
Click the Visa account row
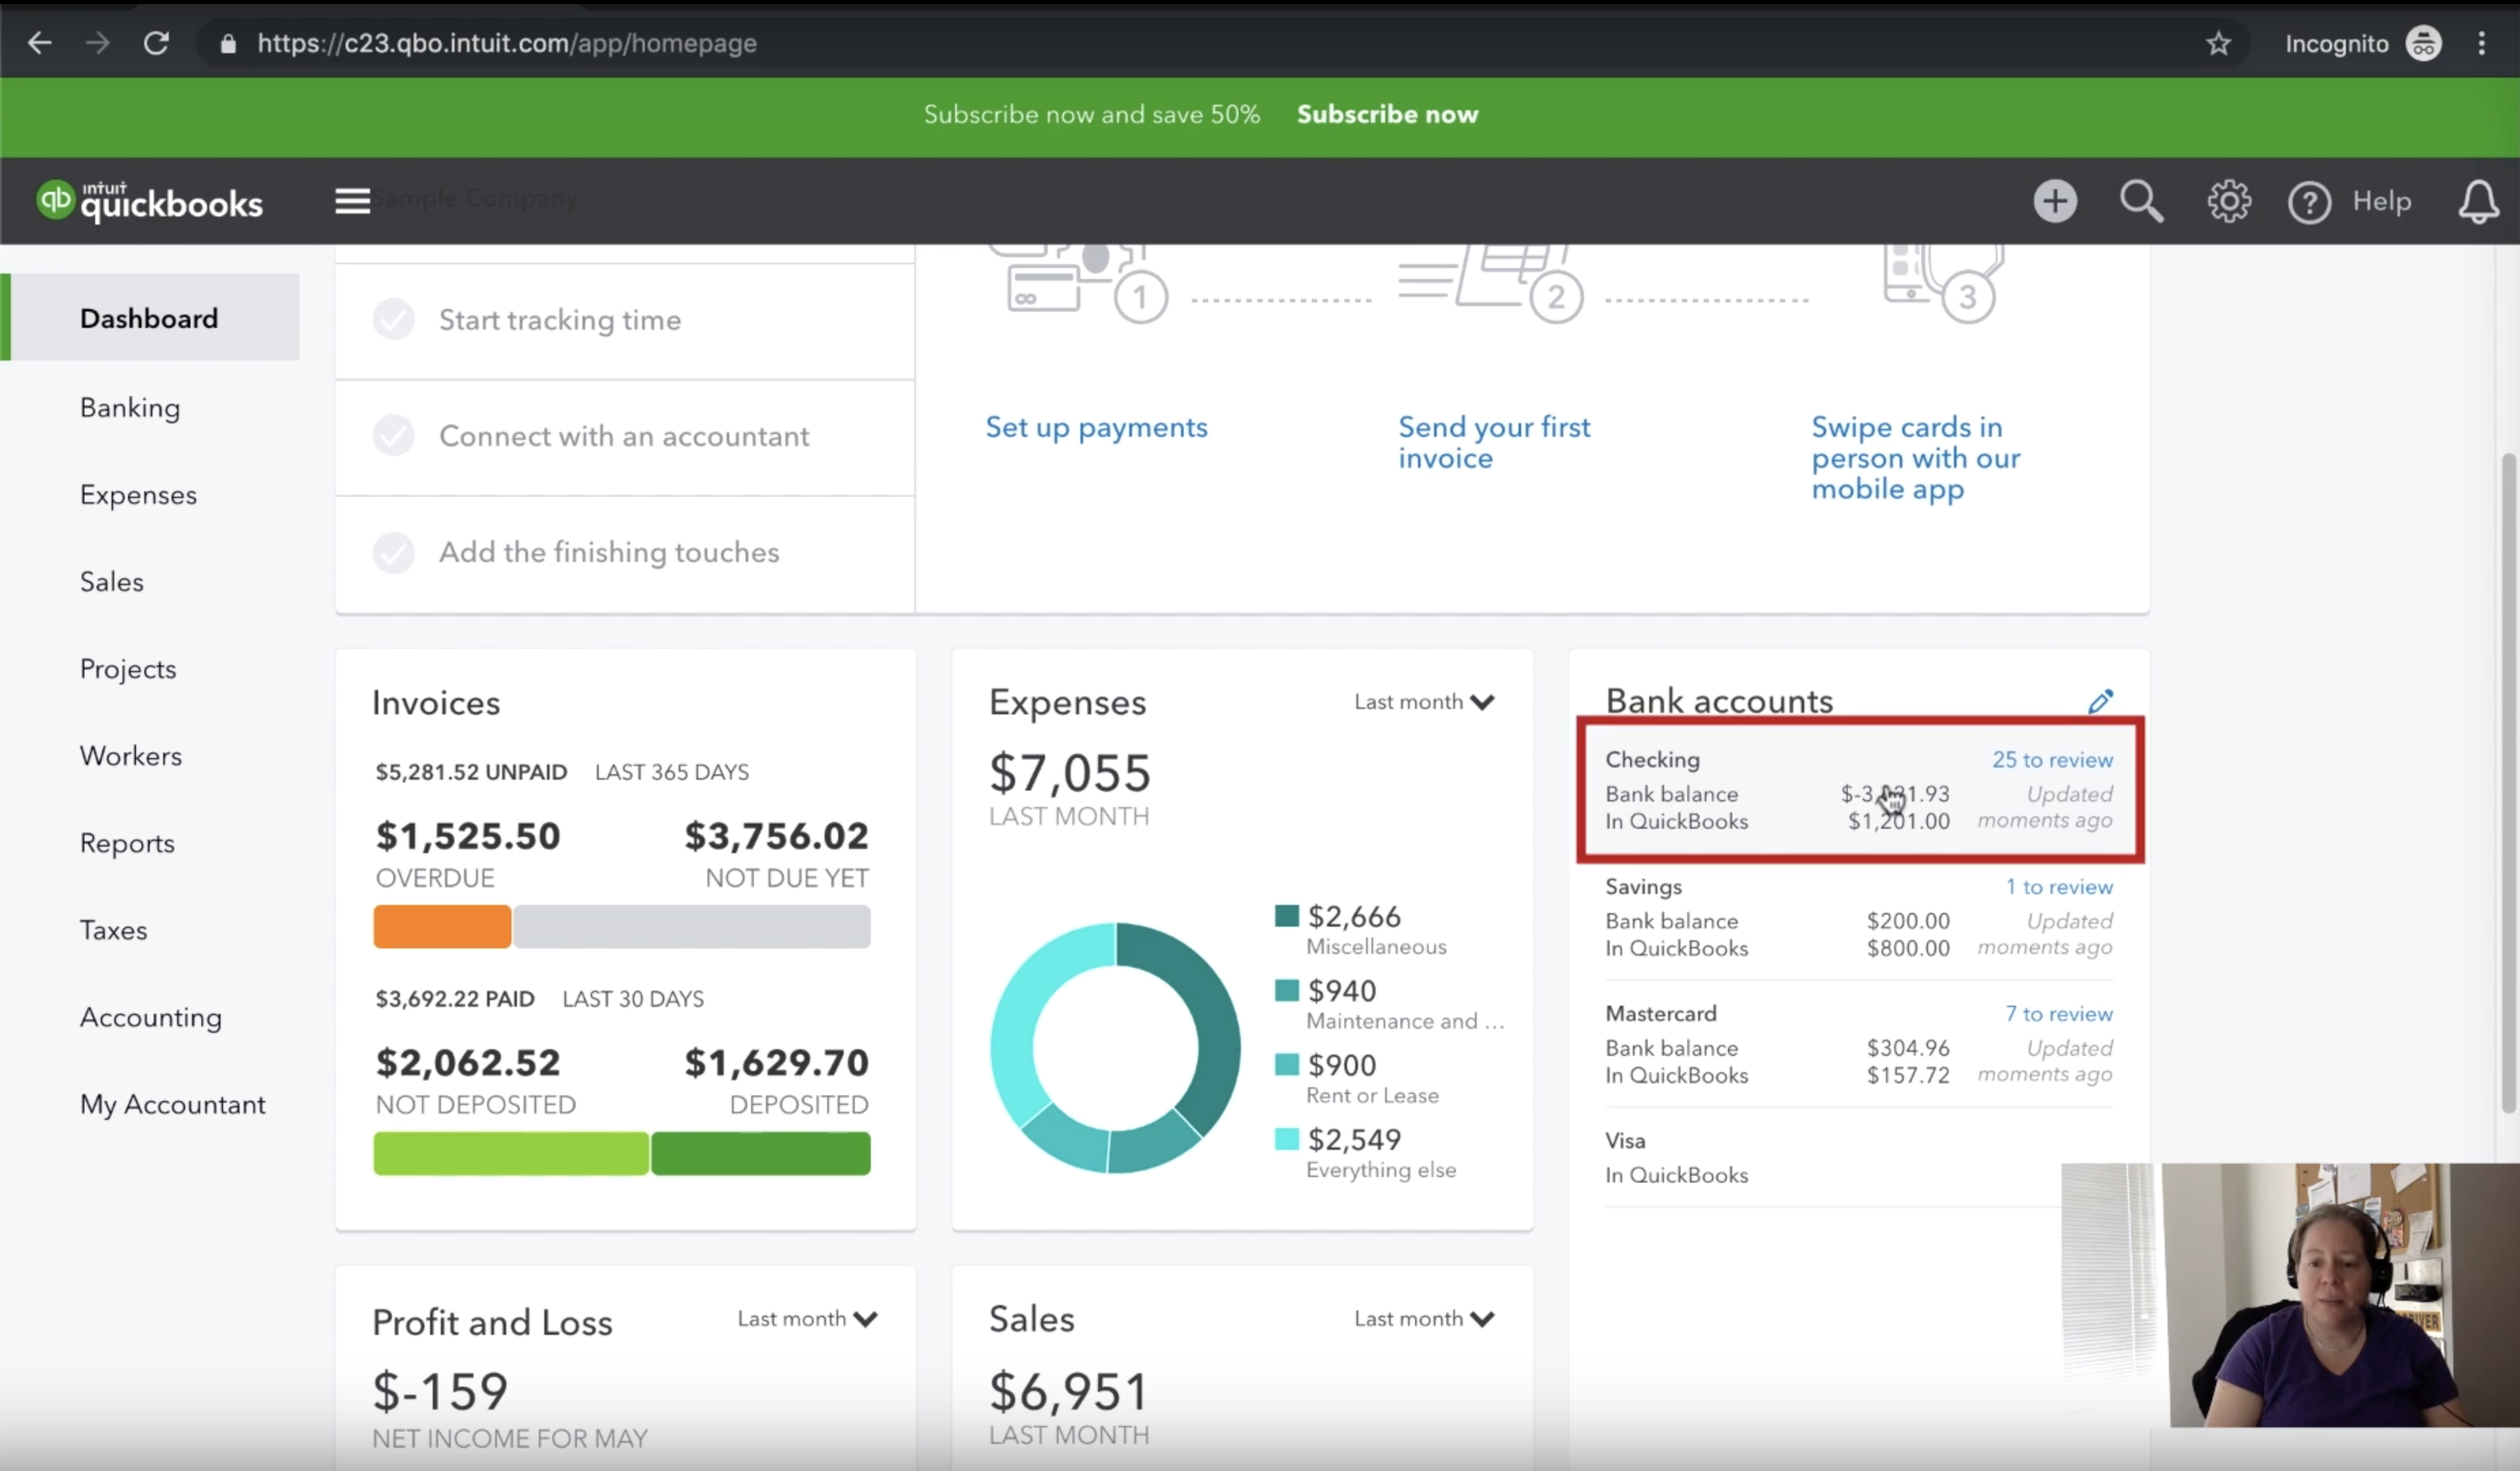[1858, 1157]
